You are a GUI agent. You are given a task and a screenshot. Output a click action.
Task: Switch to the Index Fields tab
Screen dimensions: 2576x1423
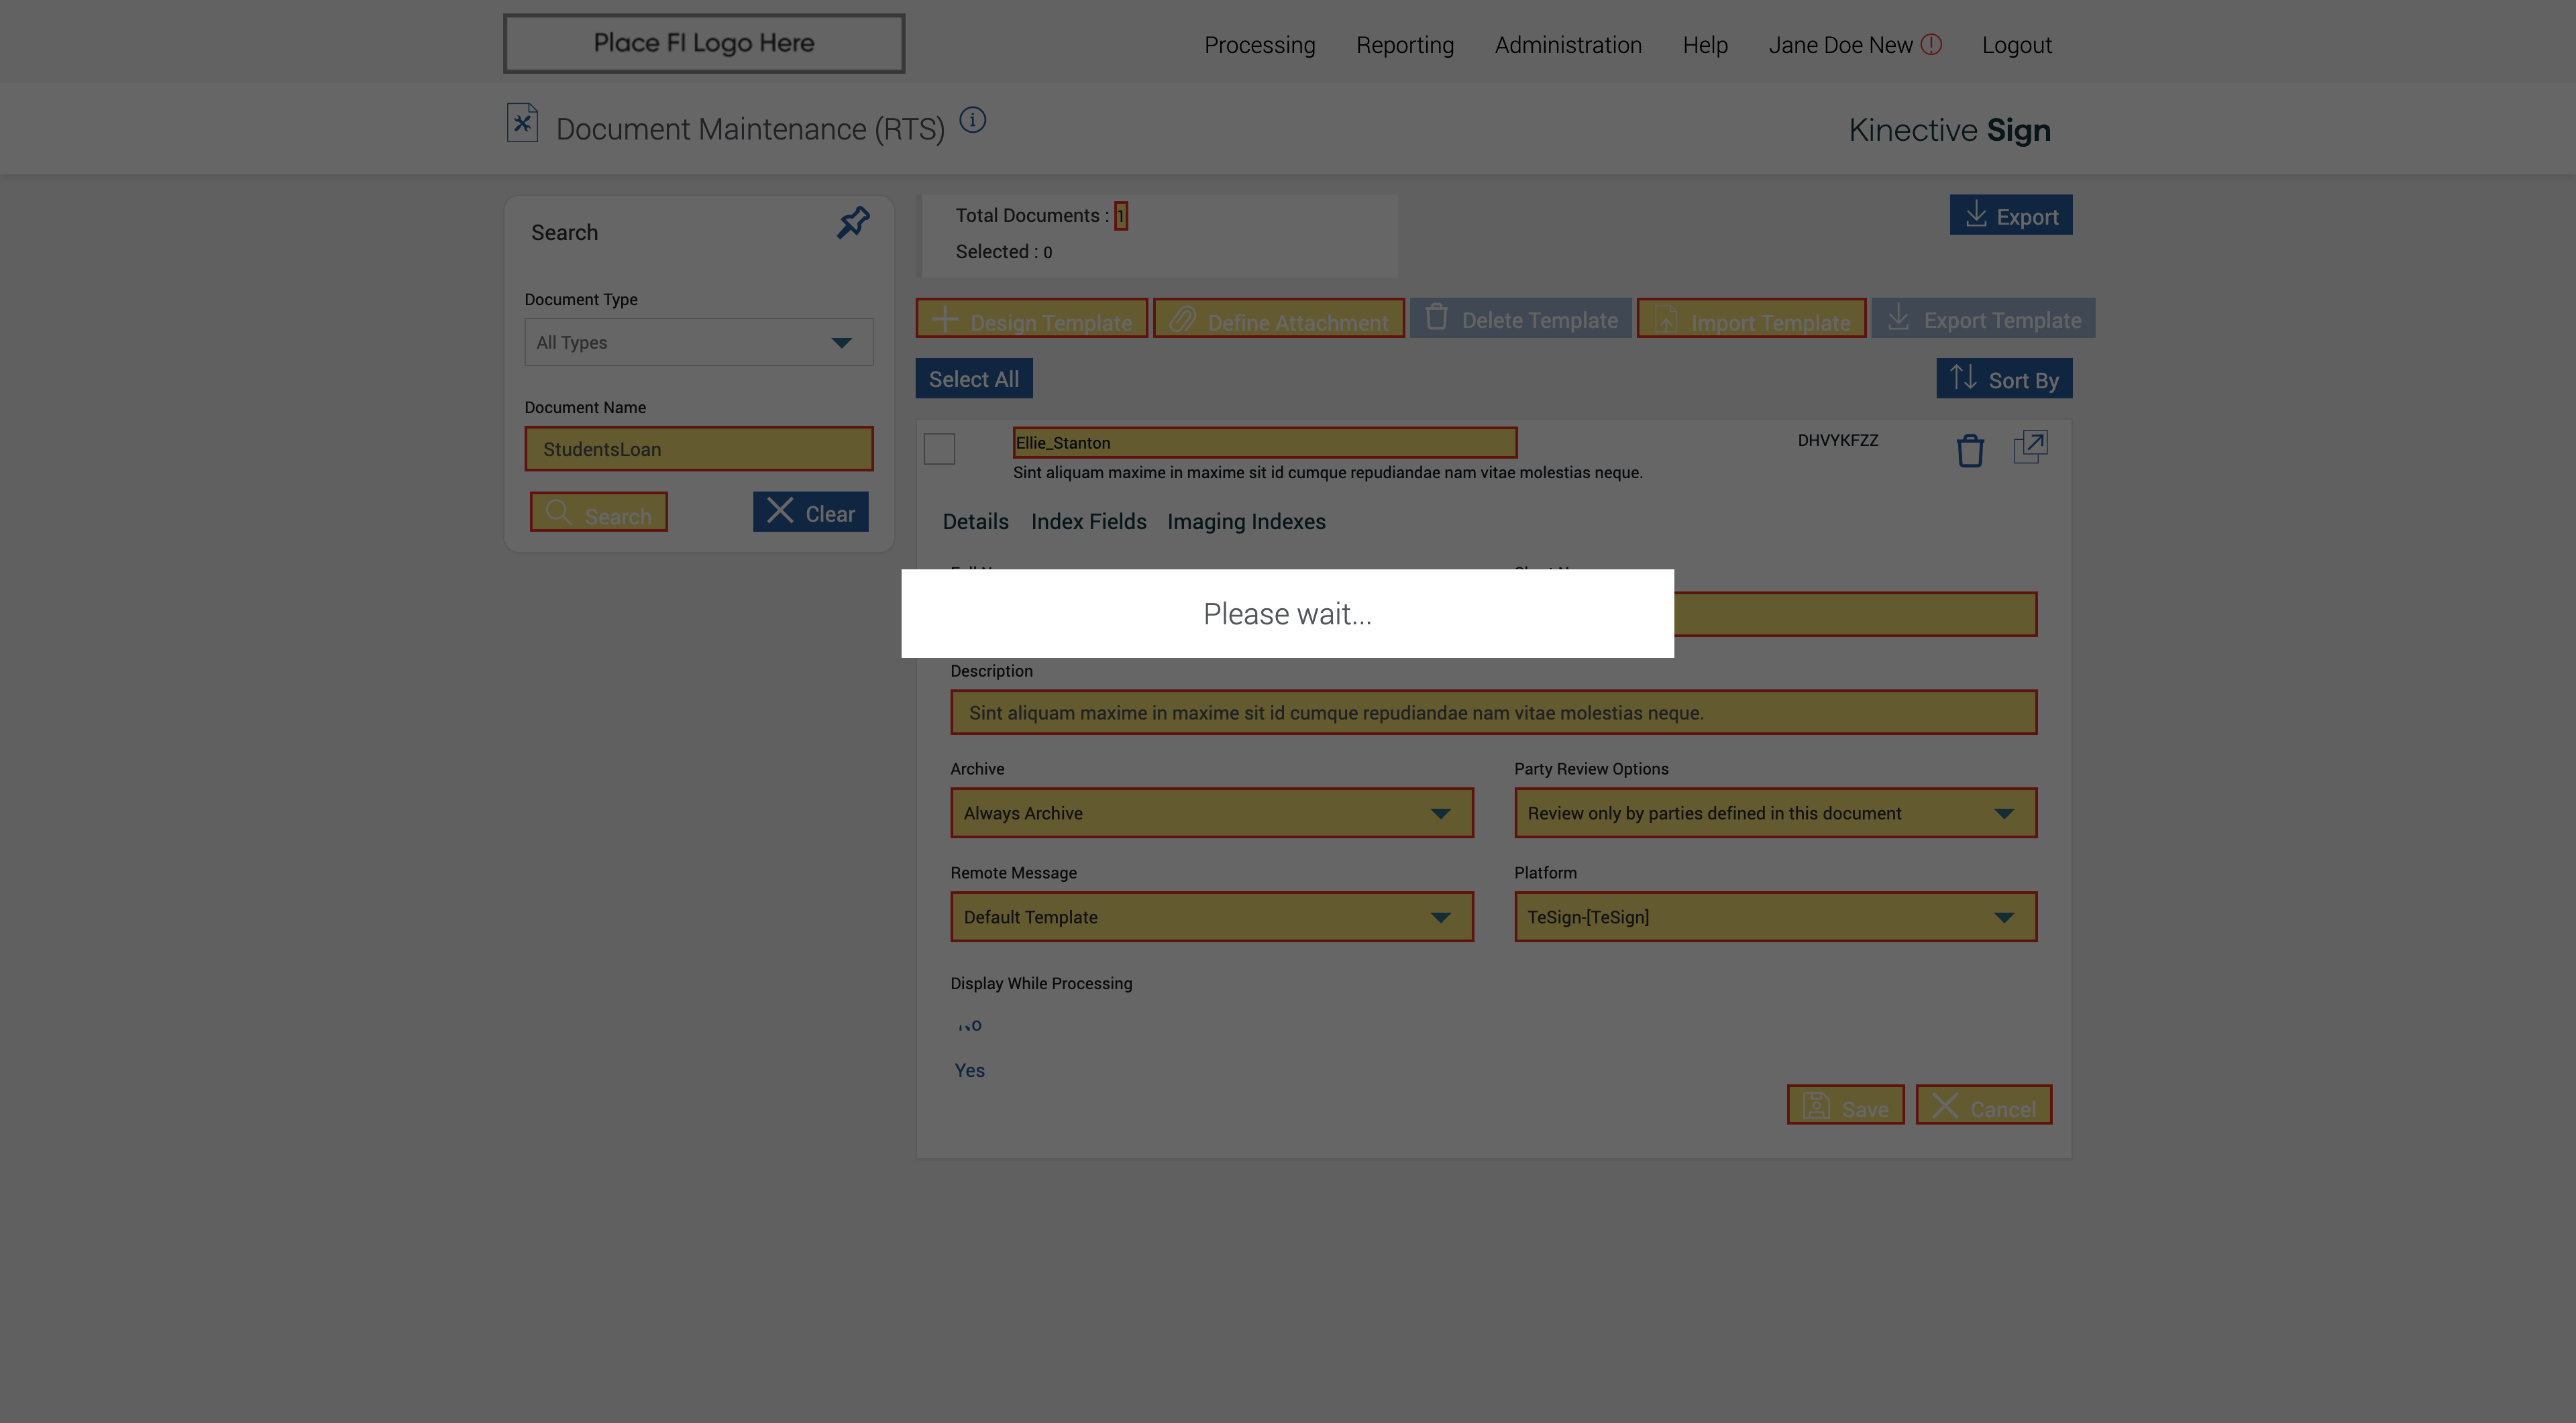point(1088,522)
